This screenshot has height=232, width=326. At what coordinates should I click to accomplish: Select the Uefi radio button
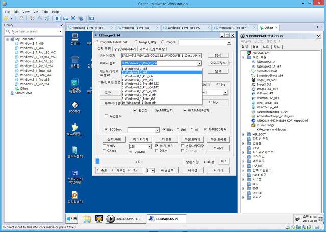click(178, 129)
